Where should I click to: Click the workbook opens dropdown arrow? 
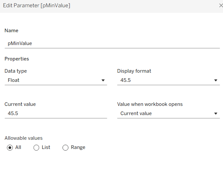pyautogui.click(x=216, y=113)
